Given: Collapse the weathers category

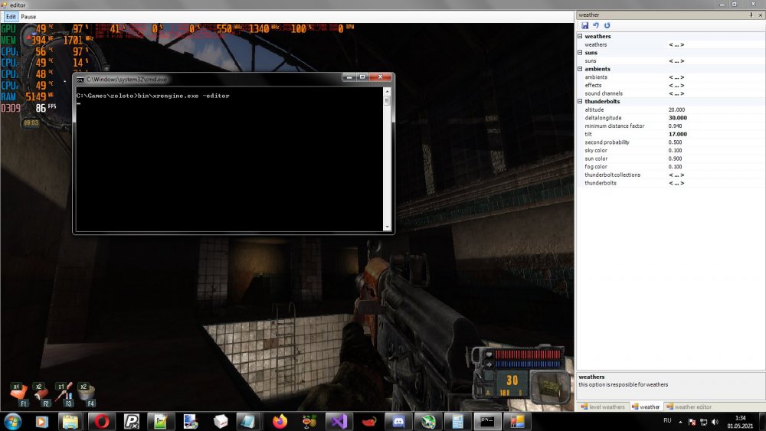Looking at the screenshot, I should click(580, 36).
